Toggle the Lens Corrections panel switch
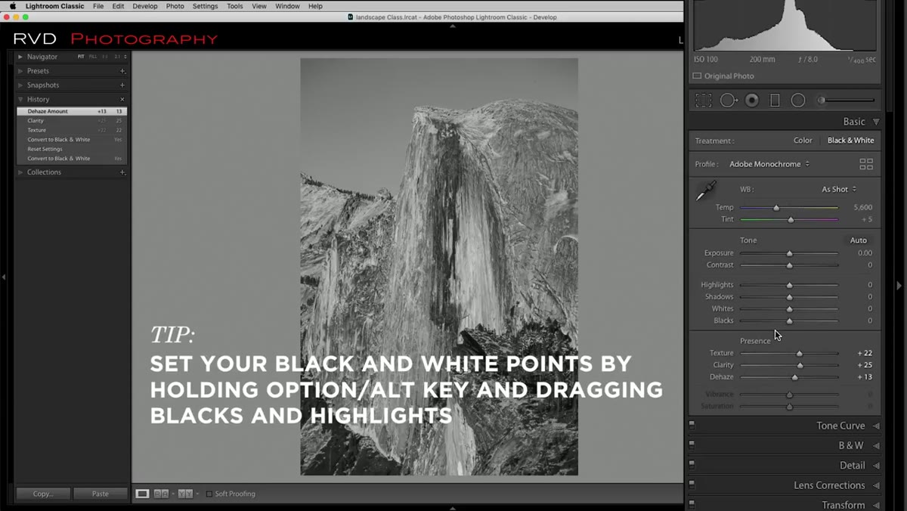This screenshot has height=511, width=907. (x=692, y=485)
